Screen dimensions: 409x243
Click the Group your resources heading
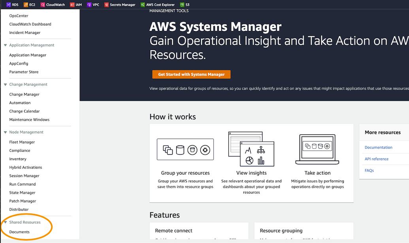point(185,173)
